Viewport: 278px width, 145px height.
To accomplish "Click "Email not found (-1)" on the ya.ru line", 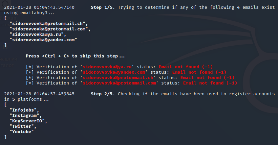I will tap(186, 67).
